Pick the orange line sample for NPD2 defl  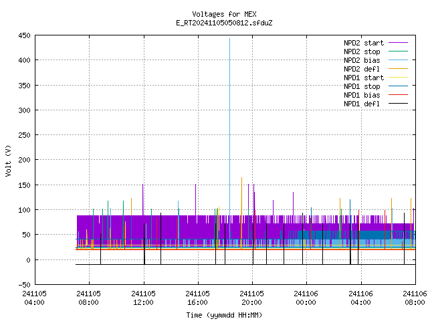pyautogui.click(x=398, y=69)
